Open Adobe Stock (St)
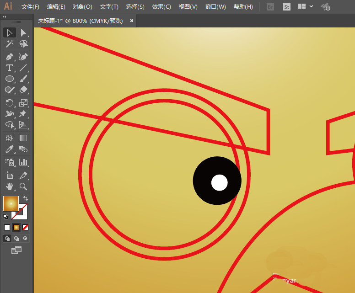The height and width of the screenshot is (293, 355). click(x=287, y=7)
